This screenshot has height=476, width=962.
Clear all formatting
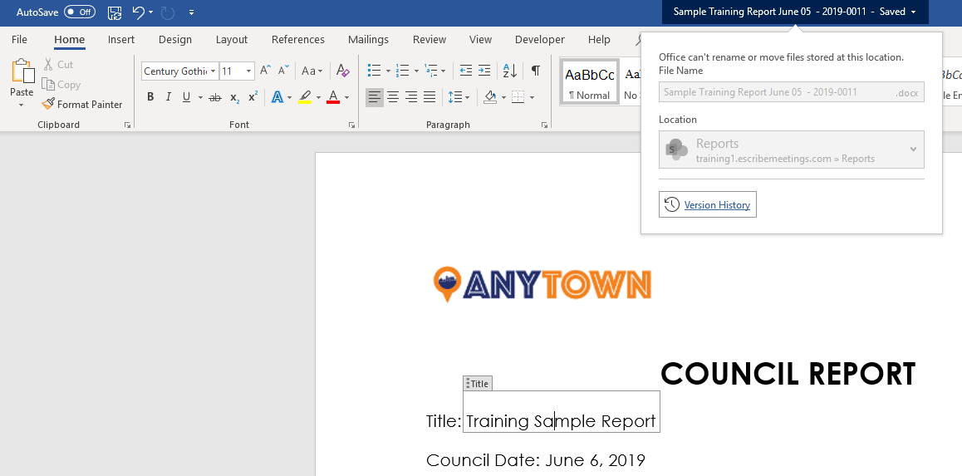click(343, 71)
